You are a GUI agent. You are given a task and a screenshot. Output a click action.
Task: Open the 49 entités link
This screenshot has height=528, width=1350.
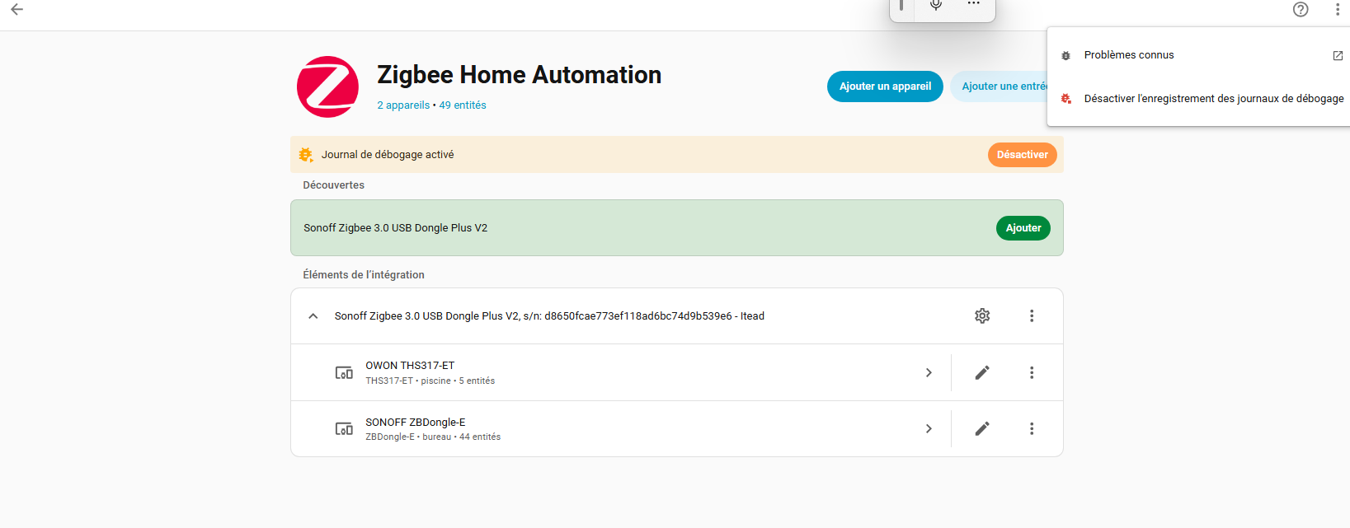click(x=463, y=105)
